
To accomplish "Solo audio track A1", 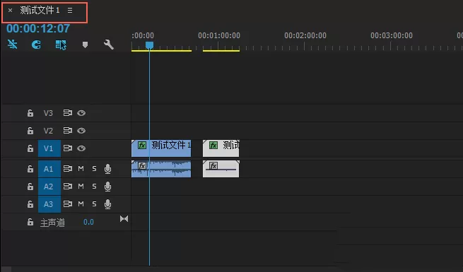I will [x=94, y=169].
